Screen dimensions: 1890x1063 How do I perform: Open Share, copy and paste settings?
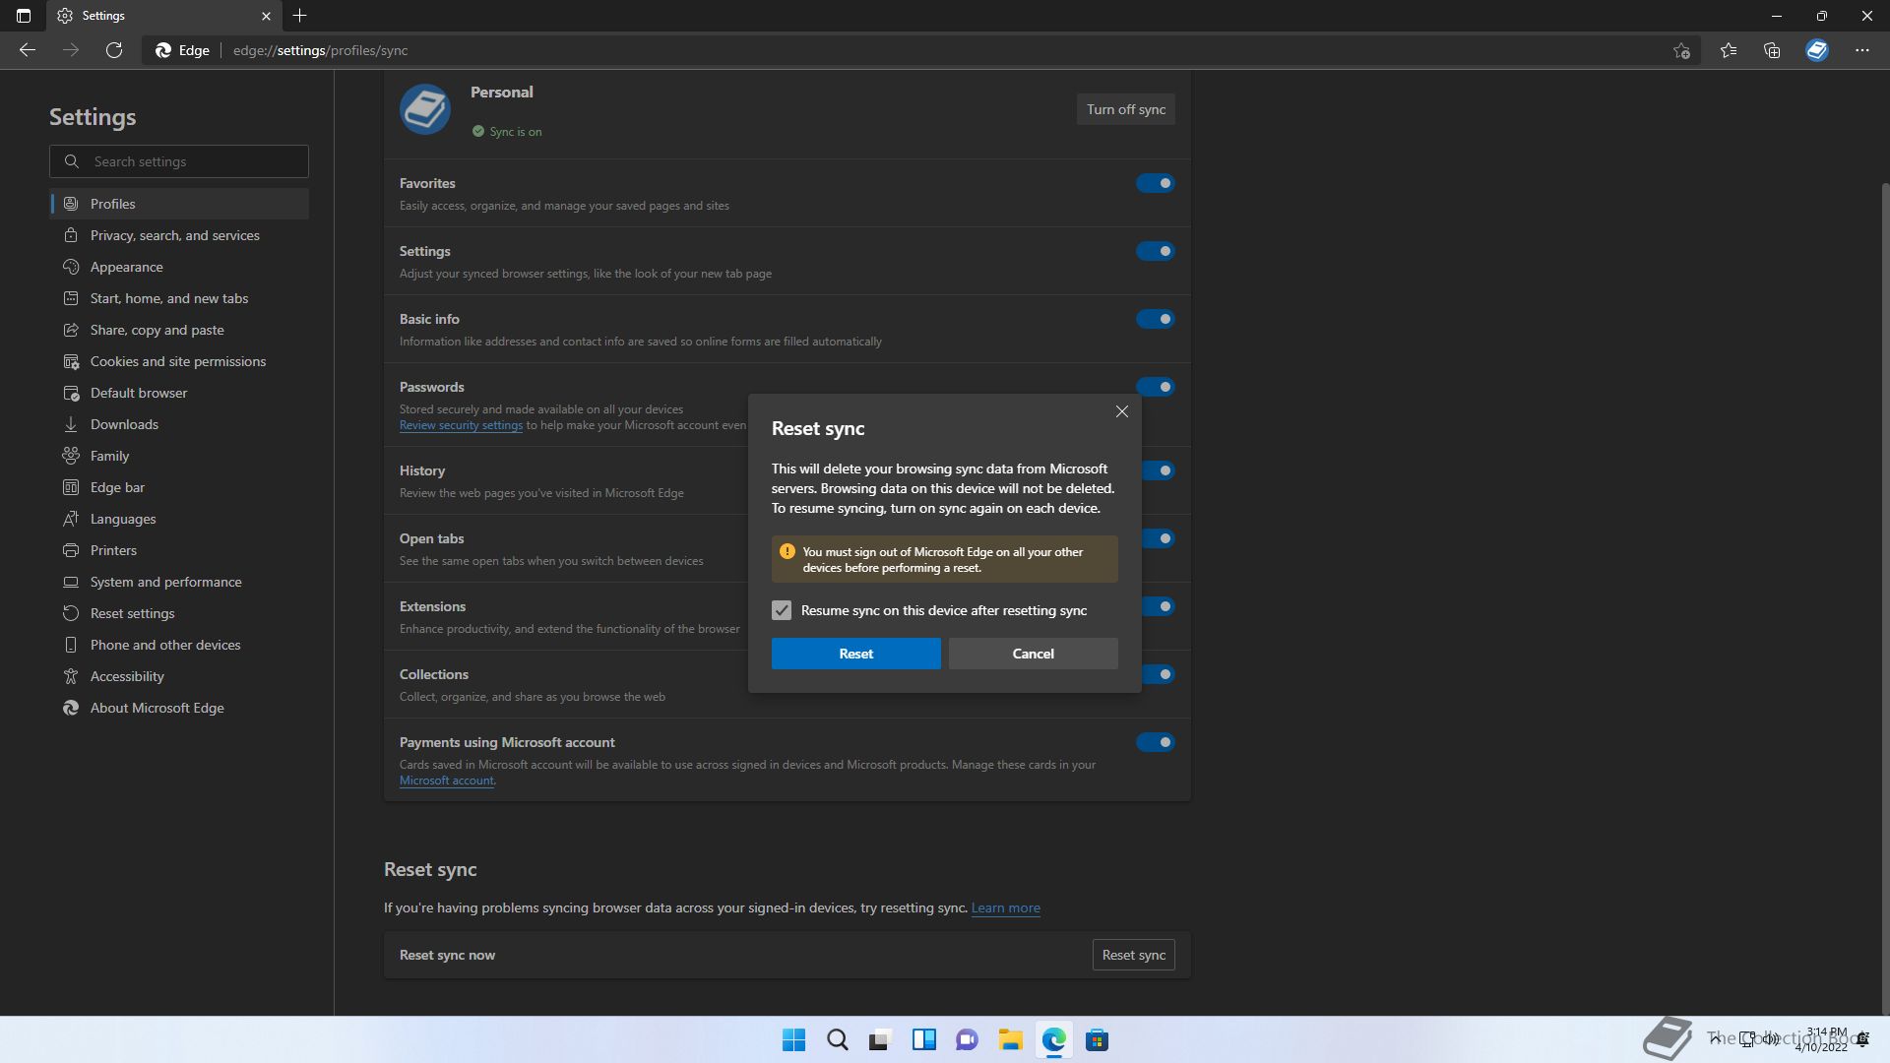179,330
